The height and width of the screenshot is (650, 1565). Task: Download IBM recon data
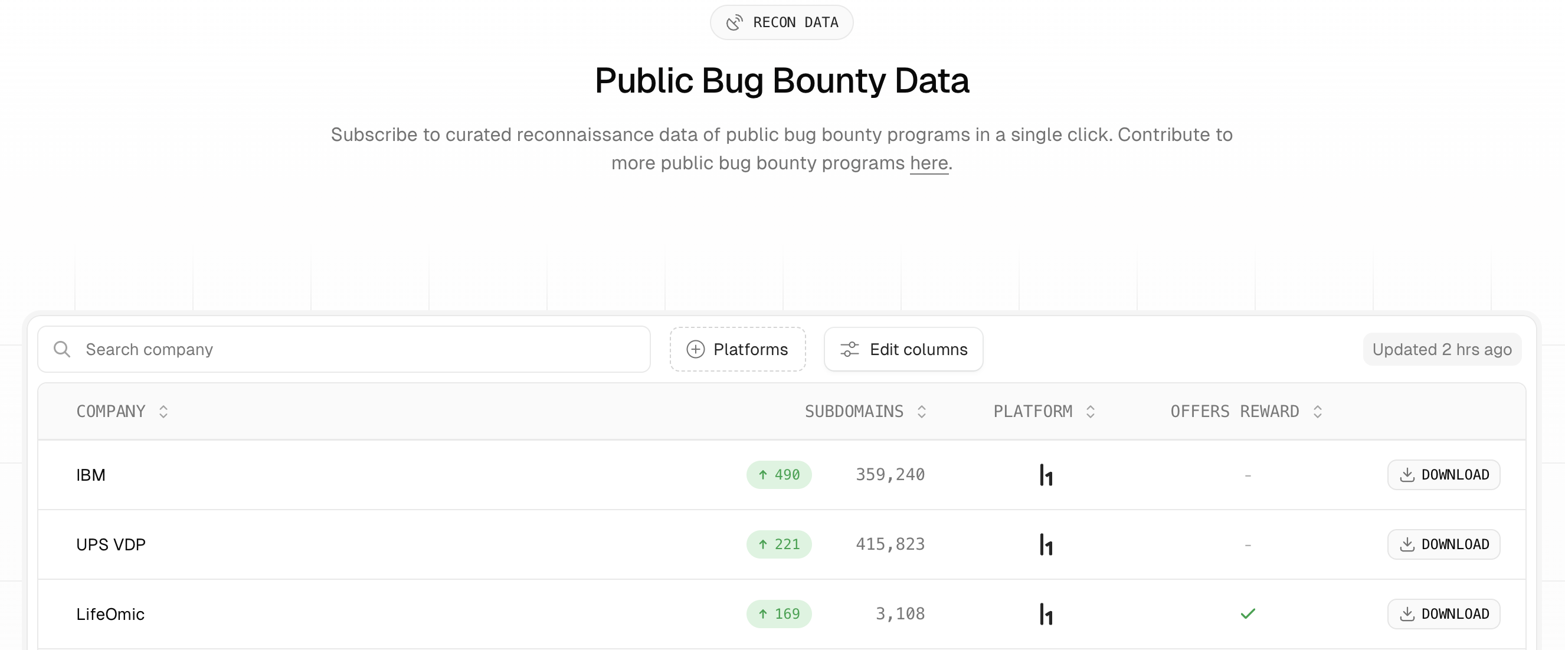coord(1443,474)
